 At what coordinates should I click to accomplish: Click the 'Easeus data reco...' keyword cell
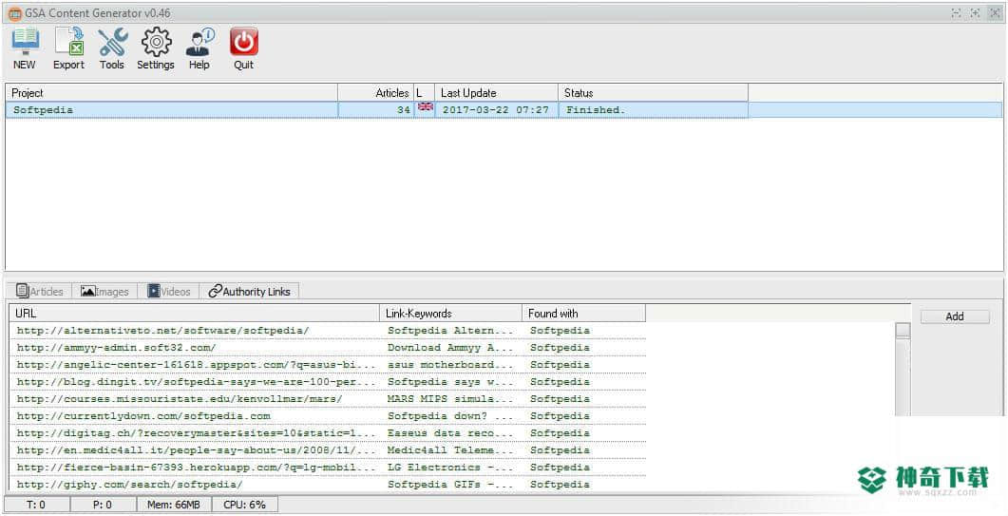pos(450,433)
